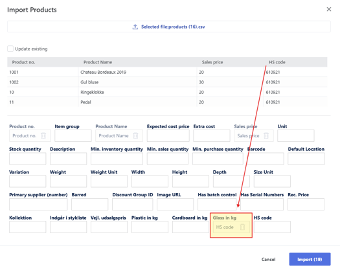Select the HS code mapping field

pos(272,227)
